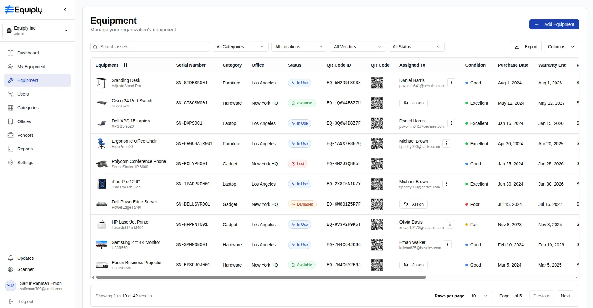
Task: Open Reports from the sidebar
Action: click(25, 149)
